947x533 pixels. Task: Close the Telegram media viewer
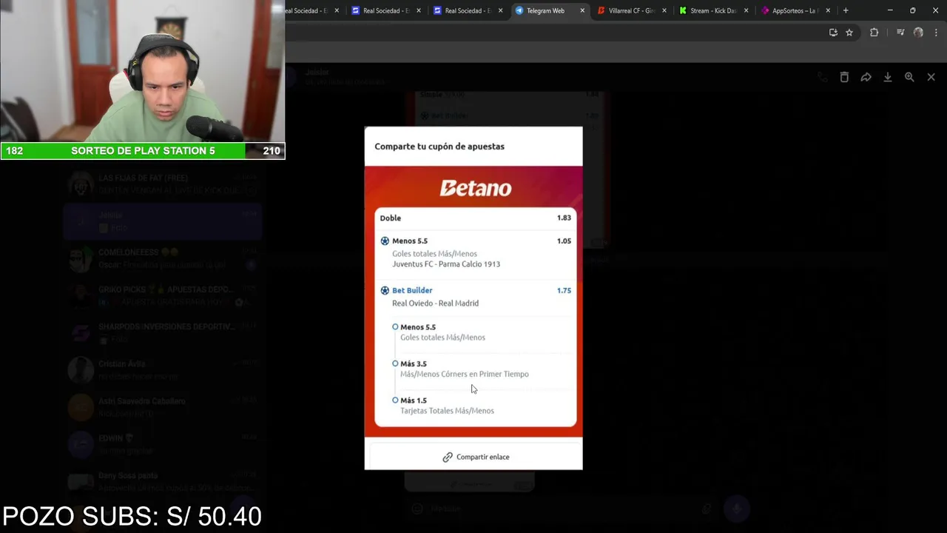pyautogui.click(x=931, y=77)
